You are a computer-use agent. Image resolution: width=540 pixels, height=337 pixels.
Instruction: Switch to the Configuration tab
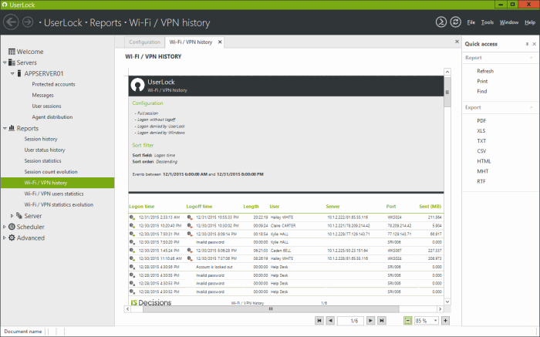tap(145, 42)
